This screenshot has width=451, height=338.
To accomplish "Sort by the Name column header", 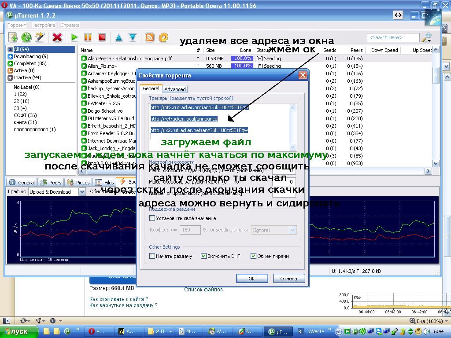I will pyautogui.click(x=136, y=50).
